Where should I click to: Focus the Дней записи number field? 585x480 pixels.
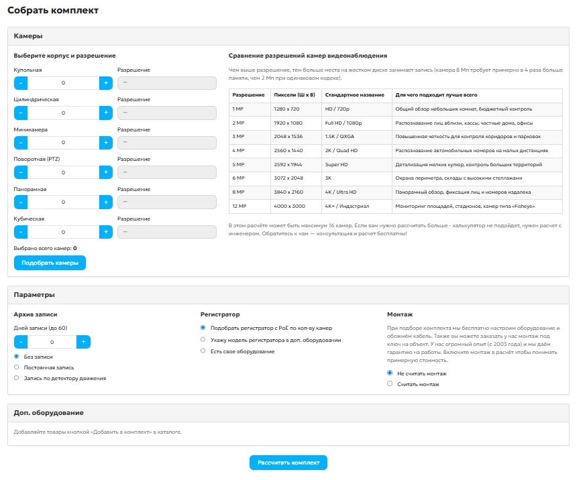pyautogui.click(x=52, y=342)
